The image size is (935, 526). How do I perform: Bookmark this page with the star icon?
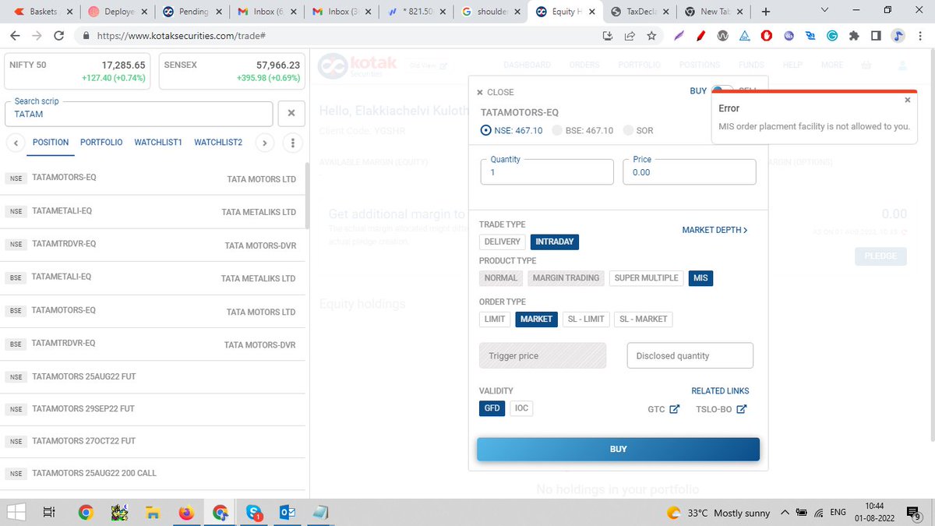[x=651, y=36]
